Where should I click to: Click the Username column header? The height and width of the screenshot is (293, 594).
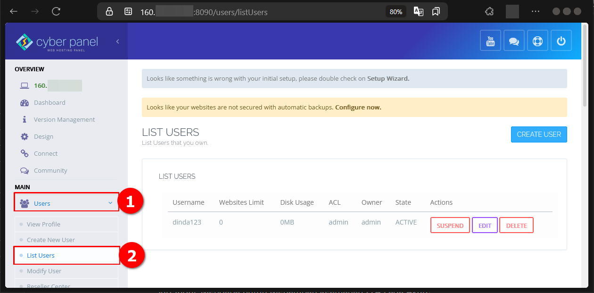coord(189,202)
